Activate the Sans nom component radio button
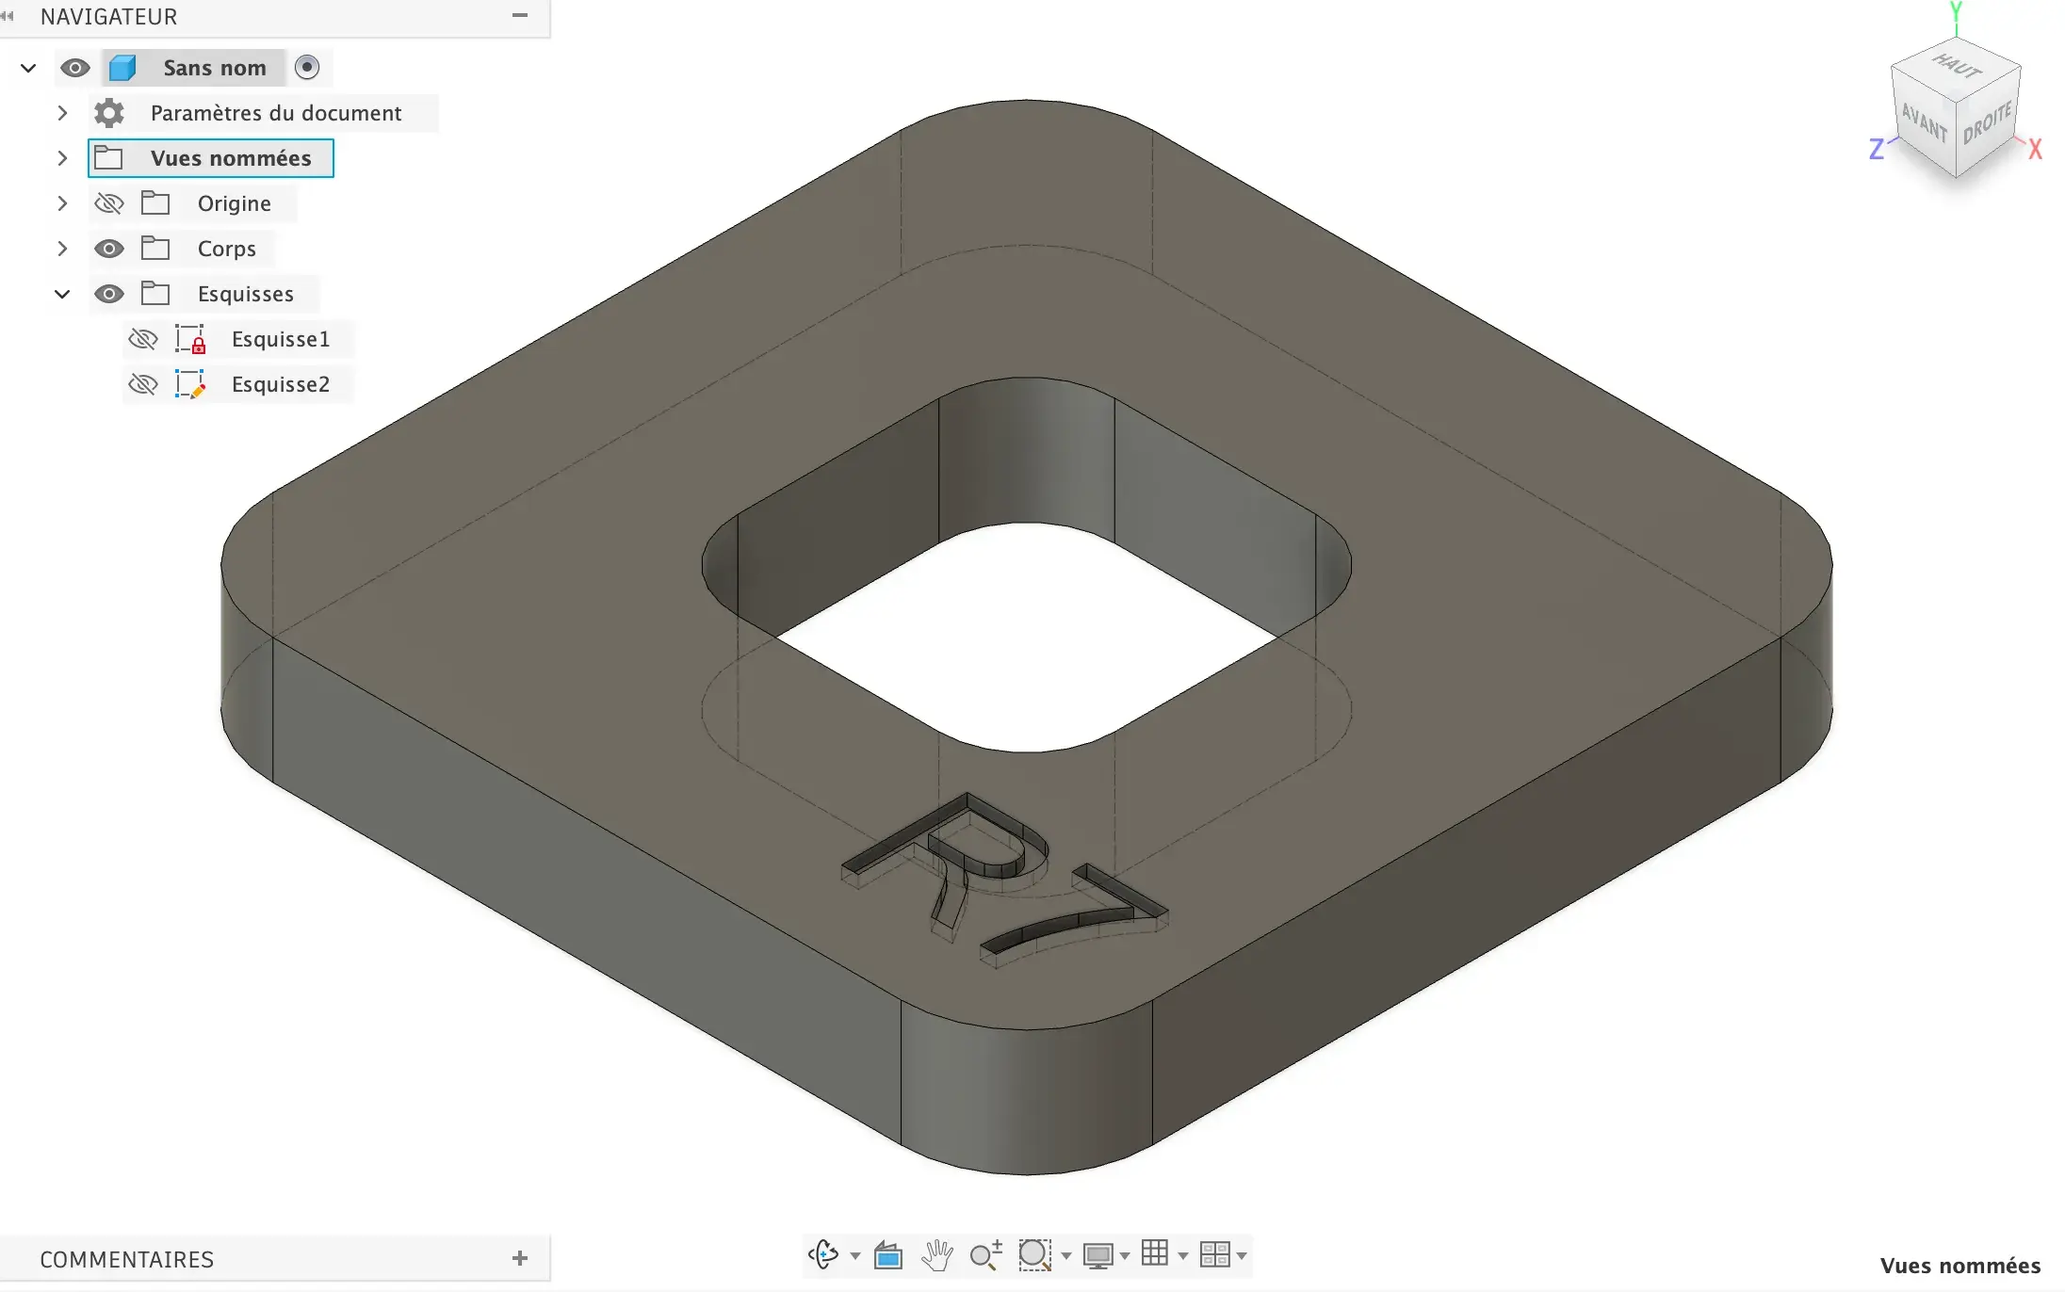This screenshot has width=2065, height=1292. tap(307, 67)
